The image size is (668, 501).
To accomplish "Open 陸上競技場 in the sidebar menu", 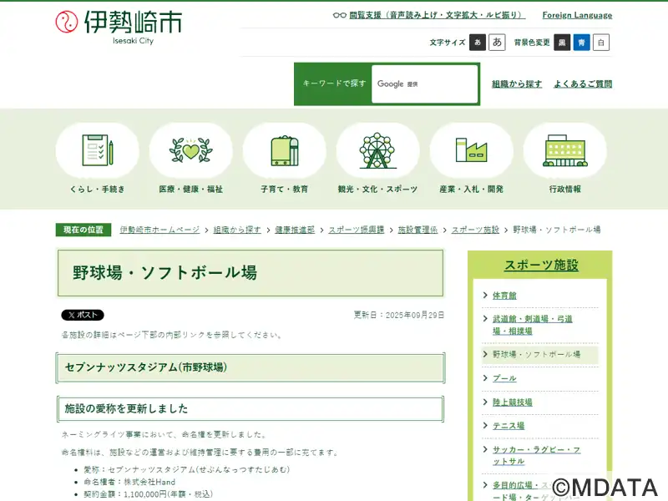I will coord(513,402).
